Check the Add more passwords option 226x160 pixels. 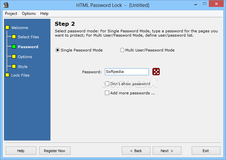[107, 93]
